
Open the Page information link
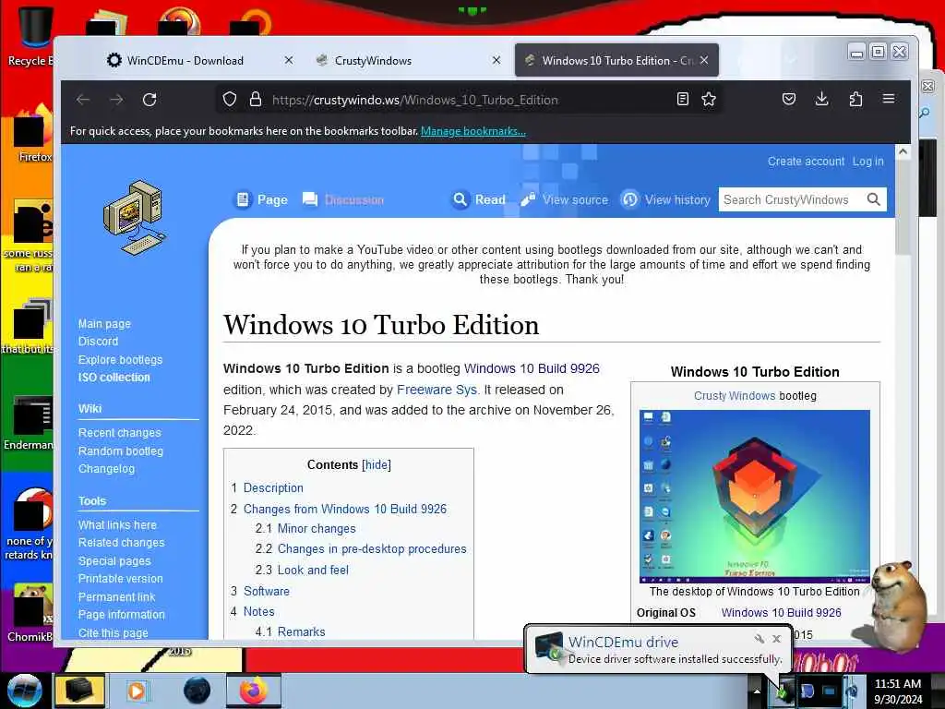(x=121, y=614)
